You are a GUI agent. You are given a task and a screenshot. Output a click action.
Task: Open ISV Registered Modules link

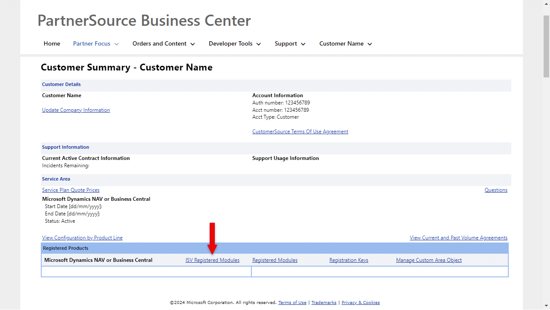point(212,260)
